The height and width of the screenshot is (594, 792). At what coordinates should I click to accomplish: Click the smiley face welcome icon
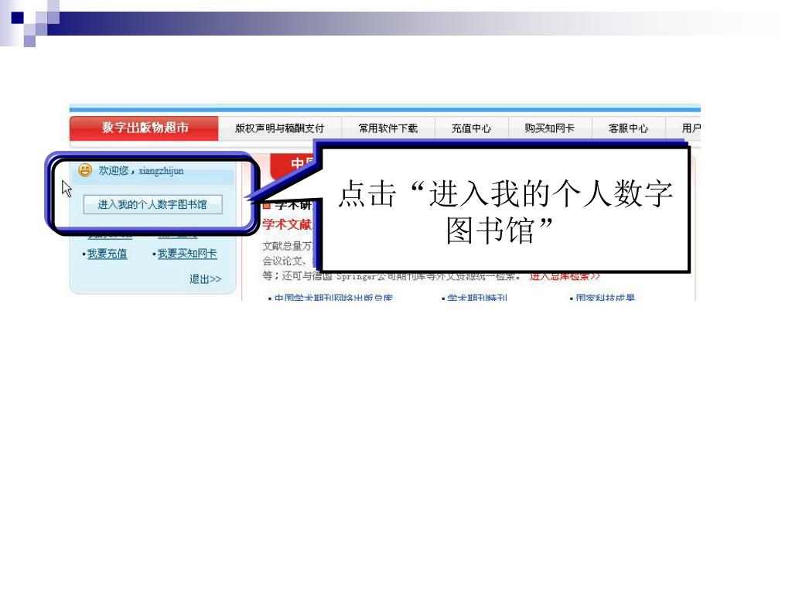tap(85, 170)
